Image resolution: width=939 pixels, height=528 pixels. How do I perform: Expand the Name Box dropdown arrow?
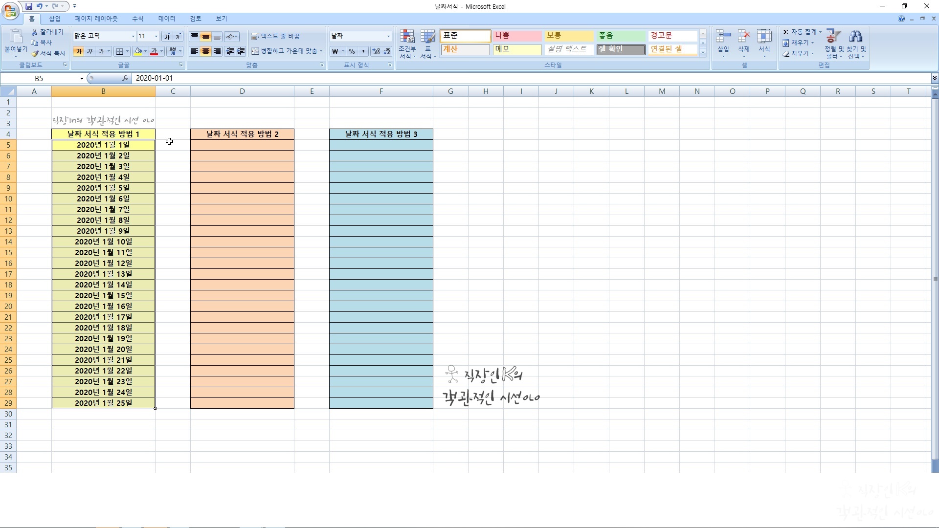click(82, 78)
